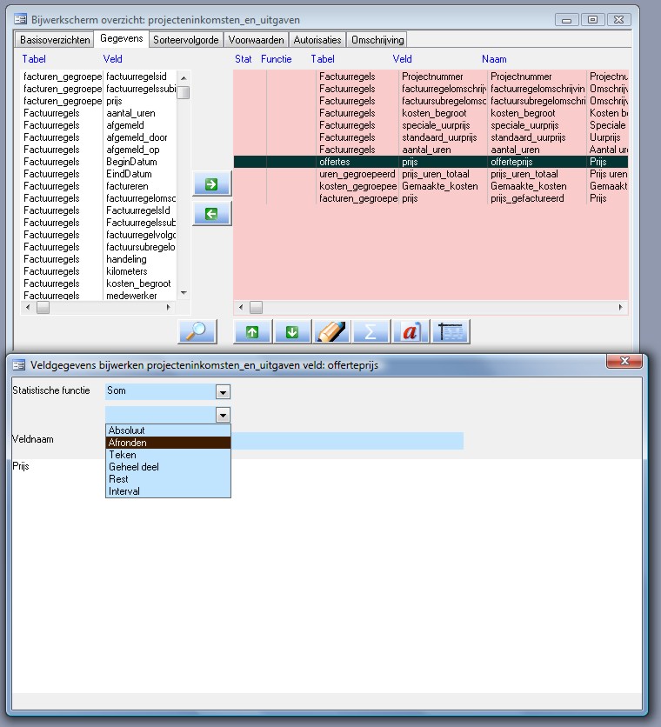Click the green left-arrow remove field button
The height and width of the screenshot is (727, 661).
tap(211, 214)
